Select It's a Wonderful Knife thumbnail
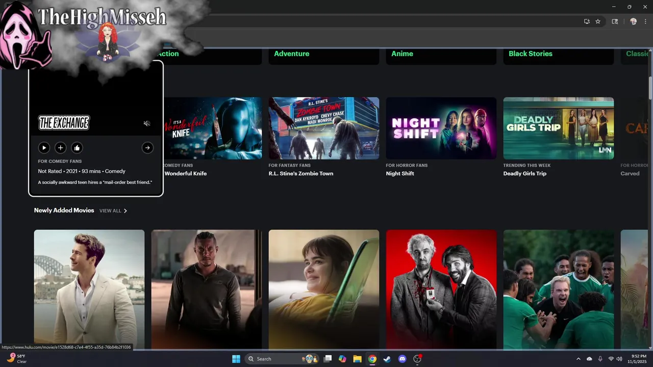Screen dimensions: 653x367 213,128
